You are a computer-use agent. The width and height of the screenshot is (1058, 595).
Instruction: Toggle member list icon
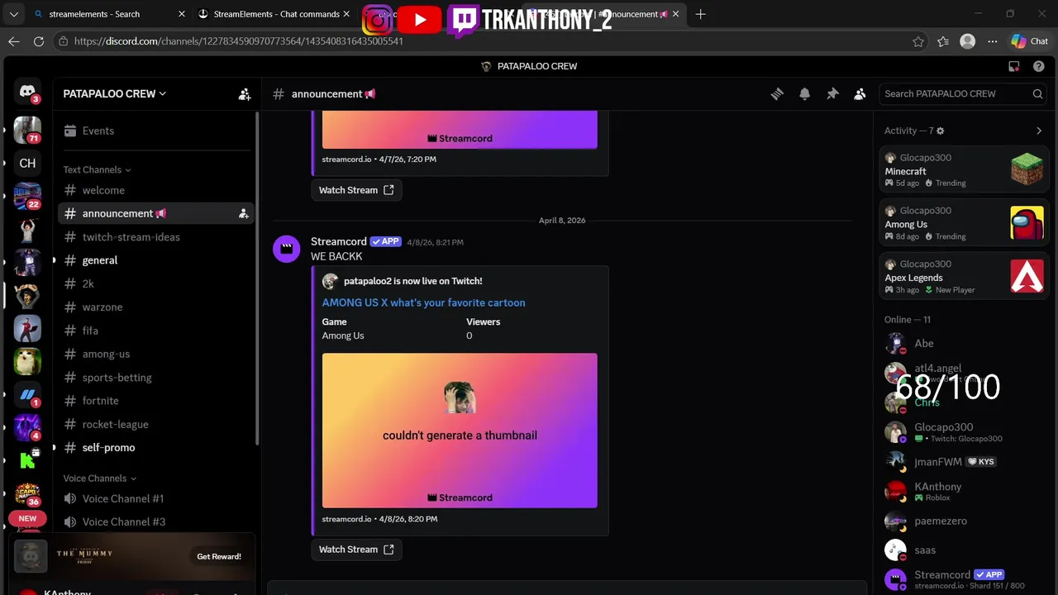[860, 94]
